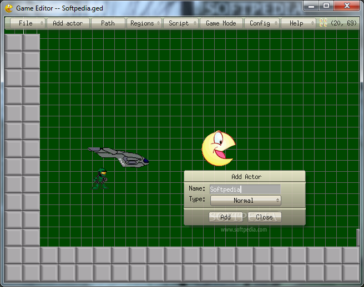Select the yellow Pac-Man smiley actor
364x287 pixels.
218,148
